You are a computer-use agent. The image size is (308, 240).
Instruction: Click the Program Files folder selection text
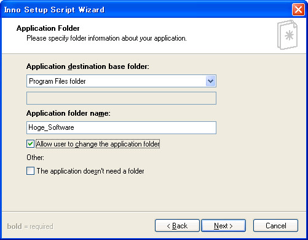click(57, 81)
